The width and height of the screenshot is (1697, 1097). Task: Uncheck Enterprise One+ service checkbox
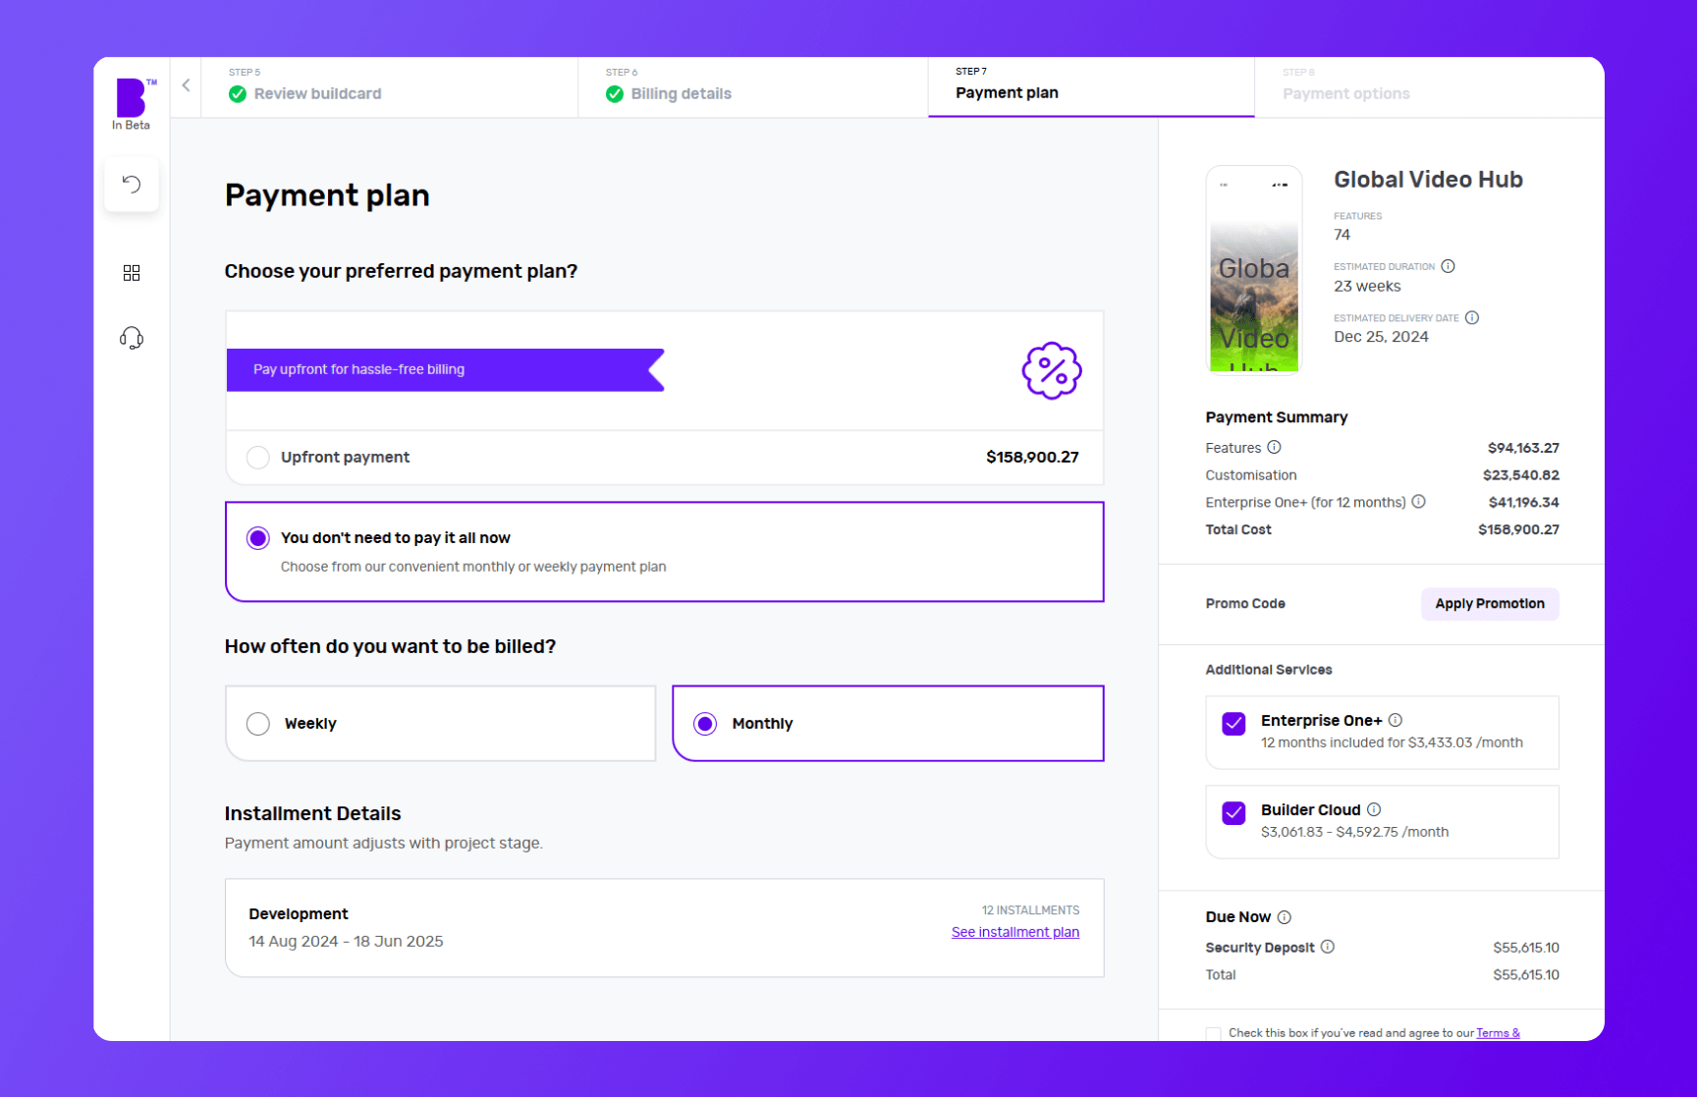click(1233, 724)
